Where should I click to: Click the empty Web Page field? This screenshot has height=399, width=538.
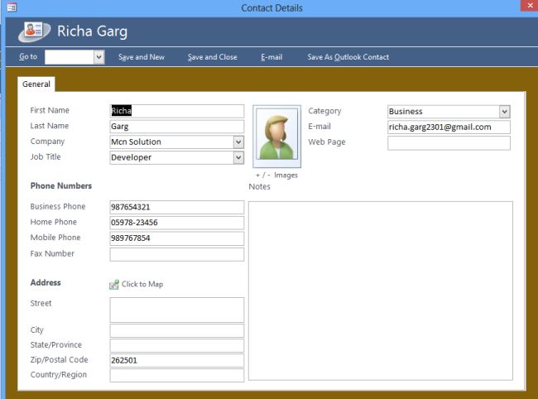[x=449, y=143]
